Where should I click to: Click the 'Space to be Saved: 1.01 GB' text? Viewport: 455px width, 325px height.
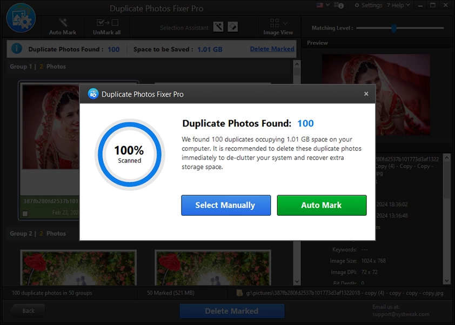point(178,49)
